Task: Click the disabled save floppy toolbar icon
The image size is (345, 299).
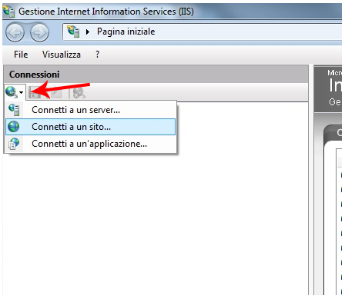Action: click(x=35, y=92)
